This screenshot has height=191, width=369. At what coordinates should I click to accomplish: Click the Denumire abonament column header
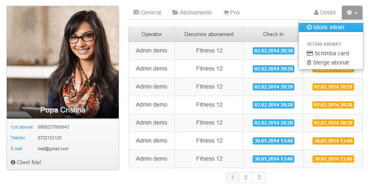(209, 34)
